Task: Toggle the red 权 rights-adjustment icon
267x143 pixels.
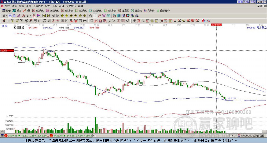Action: pos(34,16)
